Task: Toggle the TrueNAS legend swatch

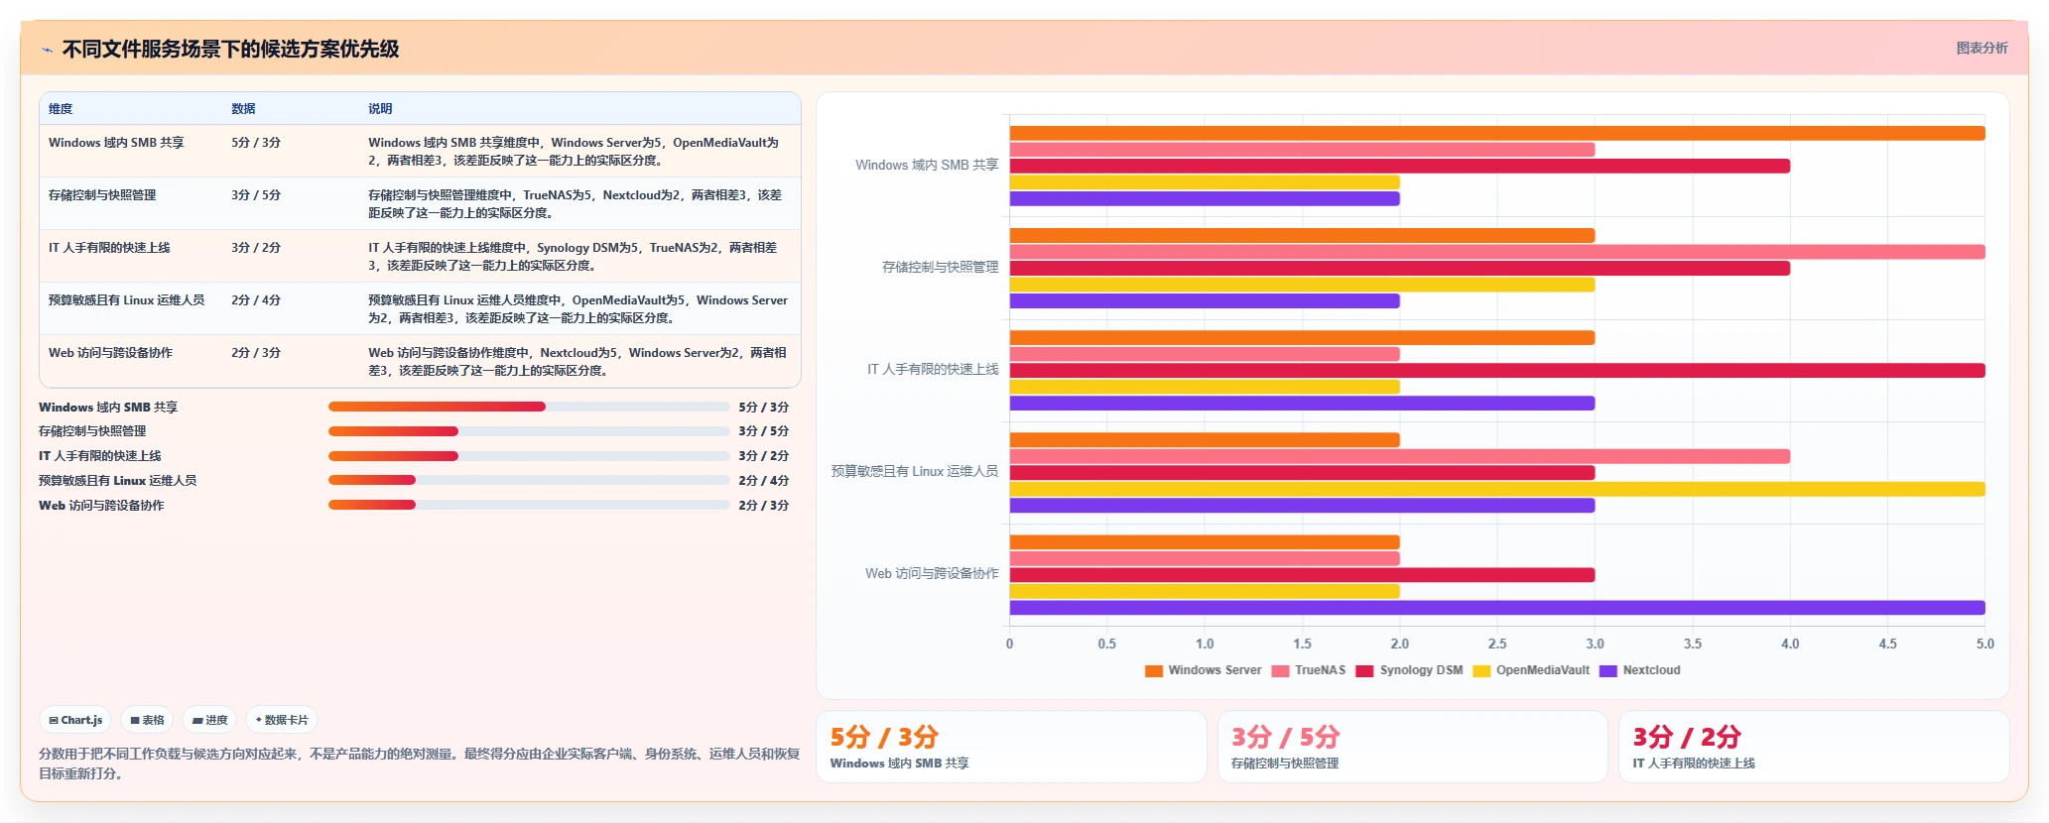Action: [x=1280, y=670]
